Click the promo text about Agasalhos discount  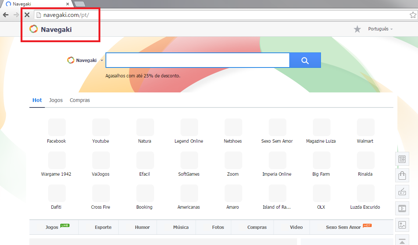(143, 76)
